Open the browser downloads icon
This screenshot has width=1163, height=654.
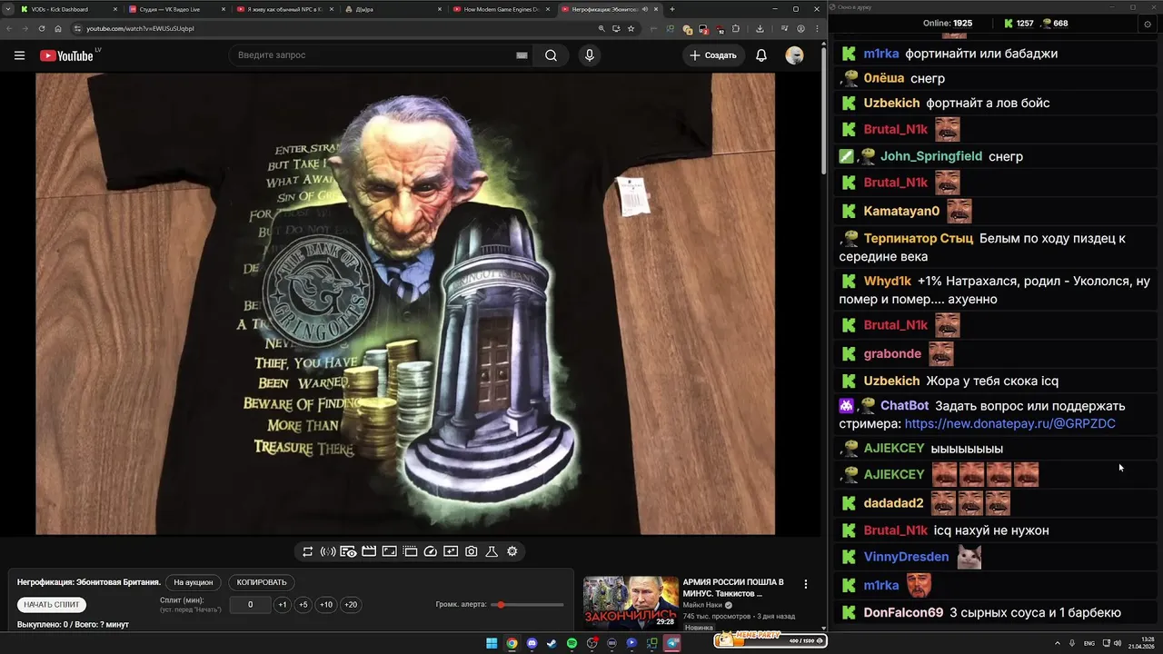(x=760, y=28)
